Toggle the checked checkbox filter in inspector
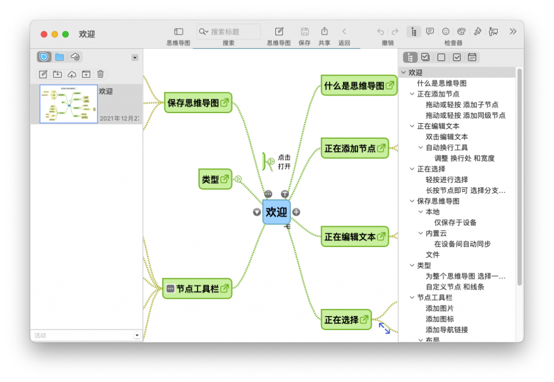 (457, 57)
